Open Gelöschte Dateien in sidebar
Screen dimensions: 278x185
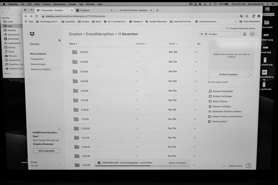click(41, 69)
